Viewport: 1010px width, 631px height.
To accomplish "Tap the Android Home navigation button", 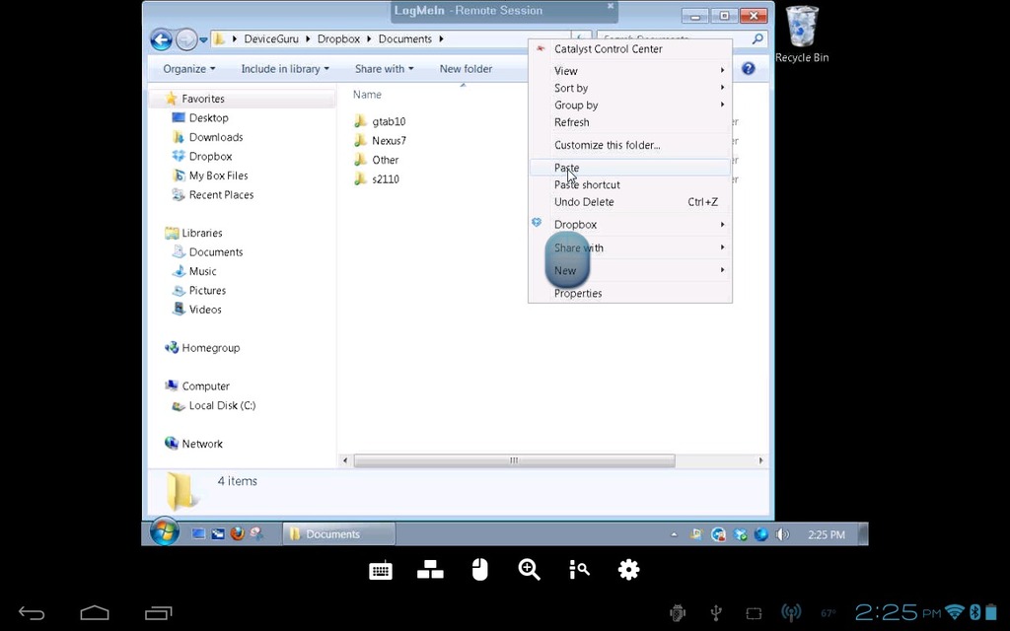I will (x=95, y=613).
